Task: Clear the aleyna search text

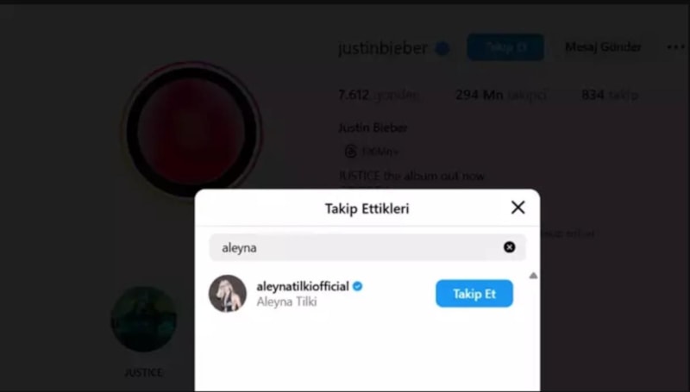Action: tap(509, 247)
